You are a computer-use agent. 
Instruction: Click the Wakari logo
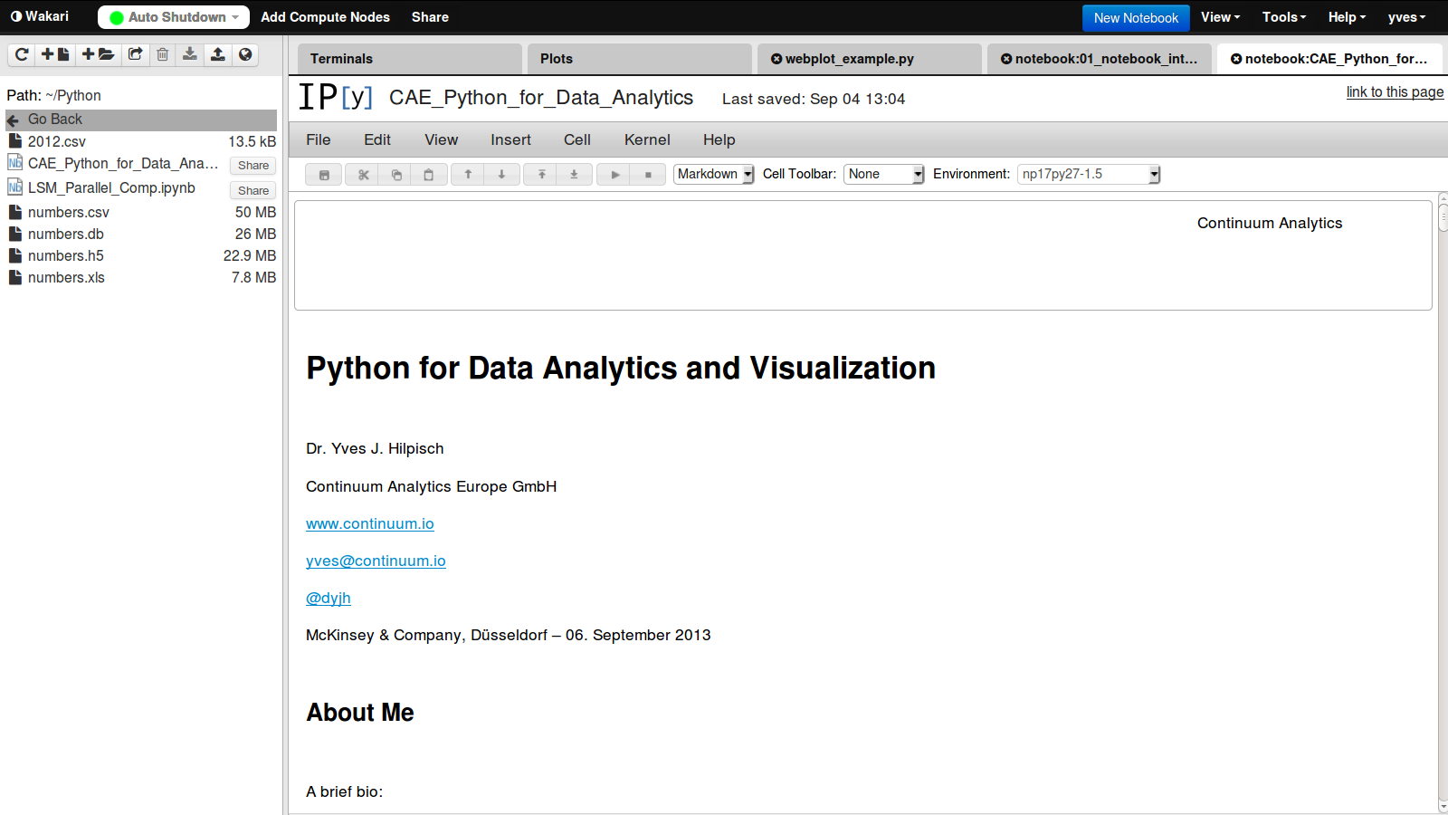click(40, 16)
